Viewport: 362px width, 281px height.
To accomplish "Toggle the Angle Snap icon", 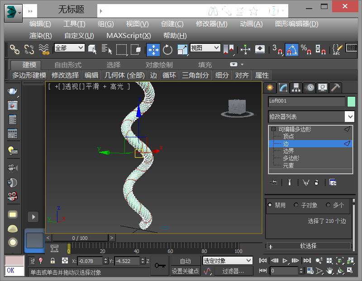I will [291, 49].
